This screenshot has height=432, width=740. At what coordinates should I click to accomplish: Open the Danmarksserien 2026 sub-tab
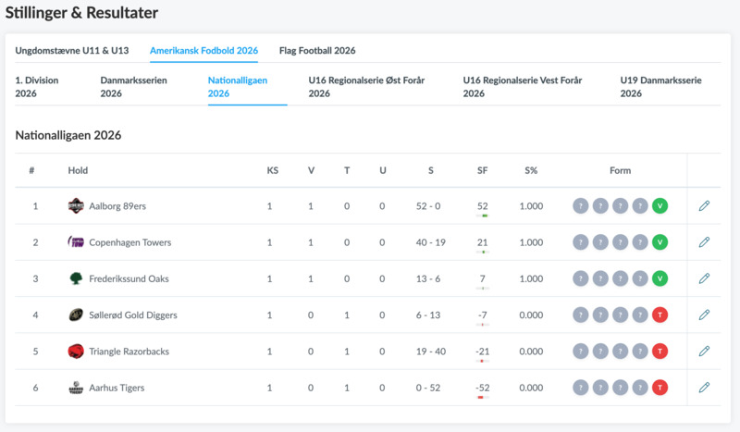pyautogui.click(x=133, y=87)
